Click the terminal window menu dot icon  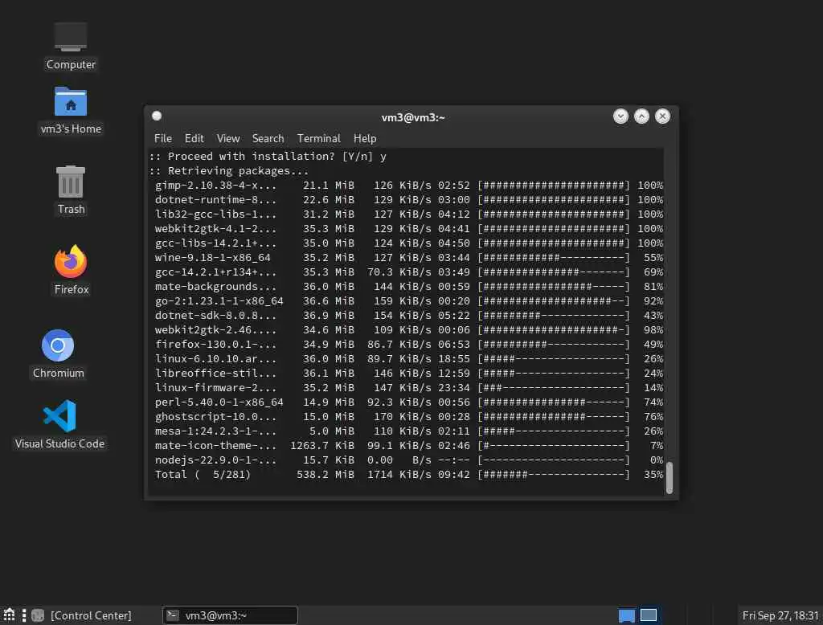[x=157, y=116]
